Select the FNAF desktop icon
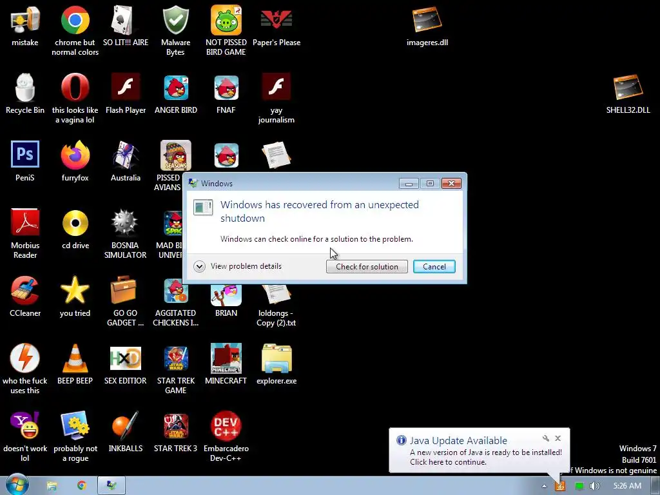This screenshot has height=495, width=660. tap(226, 88)
